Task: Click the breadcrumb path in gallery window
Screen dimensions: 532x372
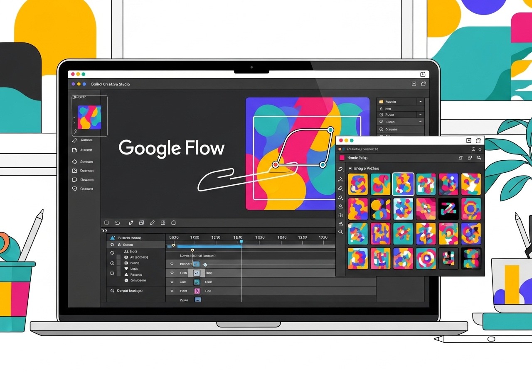Action: point(362,149)
